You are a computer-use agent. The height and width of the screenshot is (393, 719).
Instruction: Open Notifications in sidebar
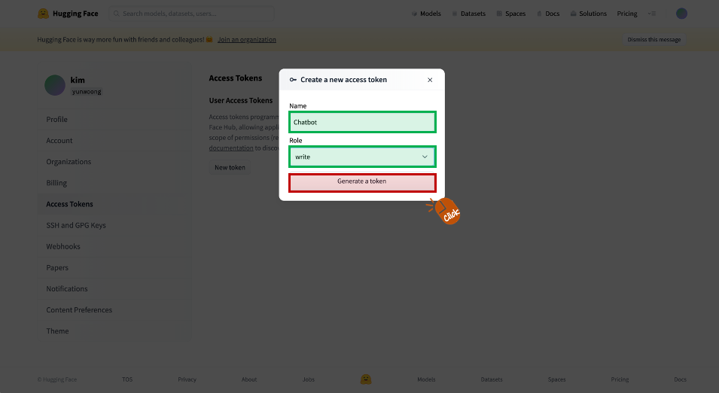point(114,288)
